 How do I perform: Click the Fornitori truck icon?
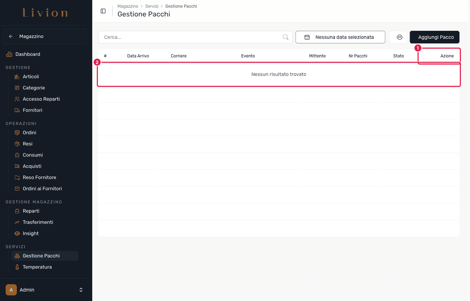[x=17, y=110]
